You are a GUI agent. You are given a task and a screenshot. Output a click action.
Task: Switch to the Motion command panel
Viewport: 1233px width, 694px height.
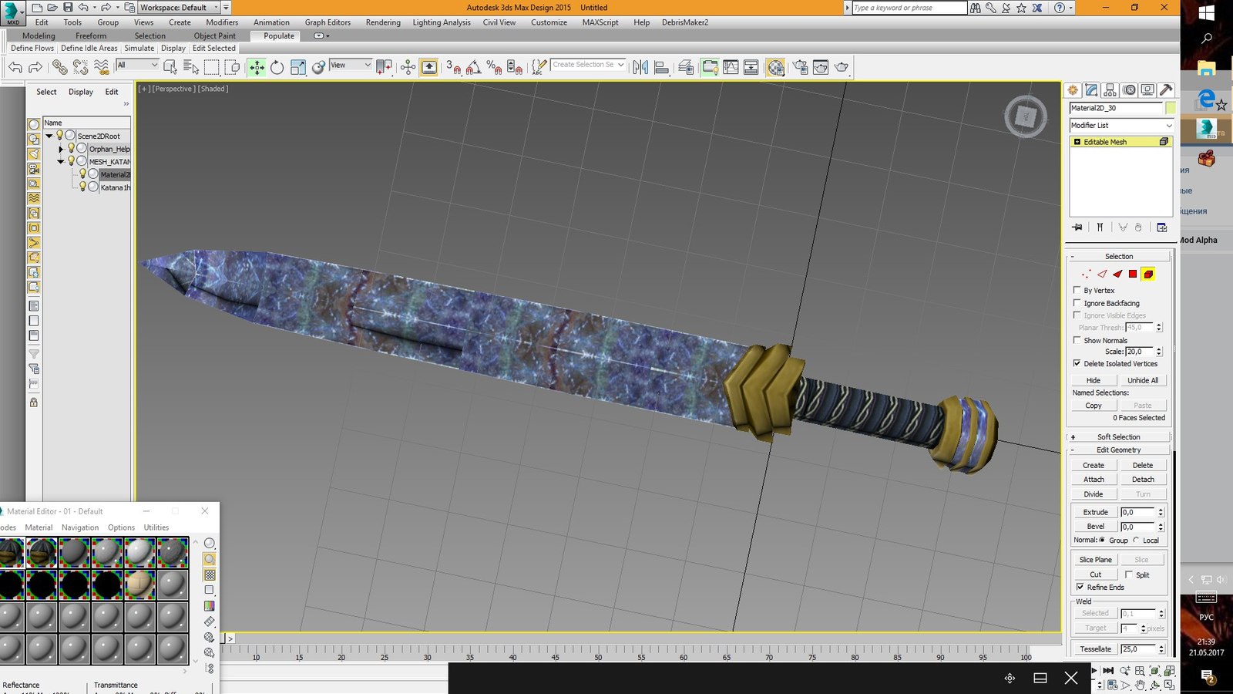pos(1129,90)
